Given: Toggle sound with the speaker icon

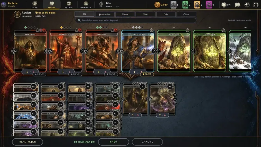Looking at the screenshot, I should (247, 5).
